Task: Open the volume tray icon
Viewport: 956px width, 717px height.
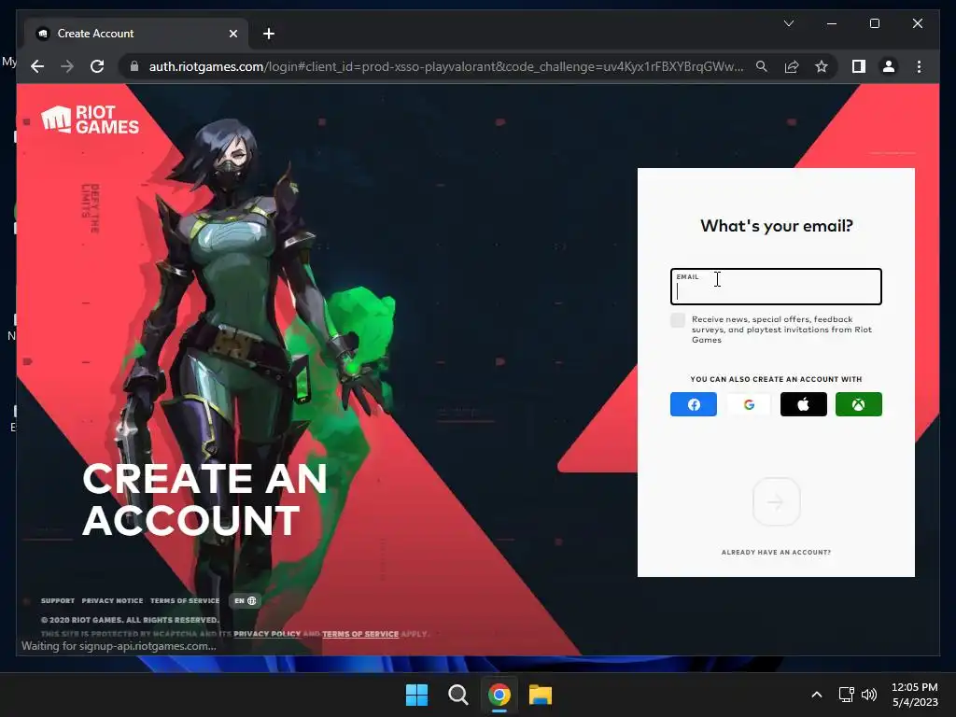Action: coord(869,695)
